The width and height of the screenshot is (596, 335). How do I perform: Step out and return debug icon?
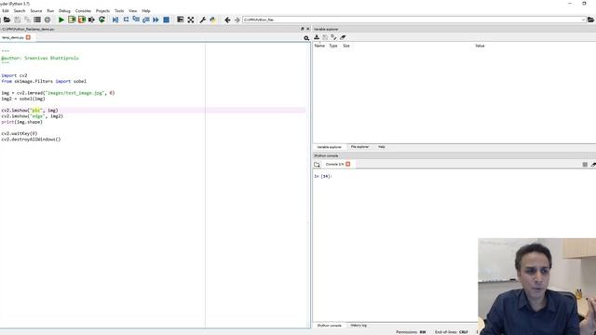click(146, 20)
